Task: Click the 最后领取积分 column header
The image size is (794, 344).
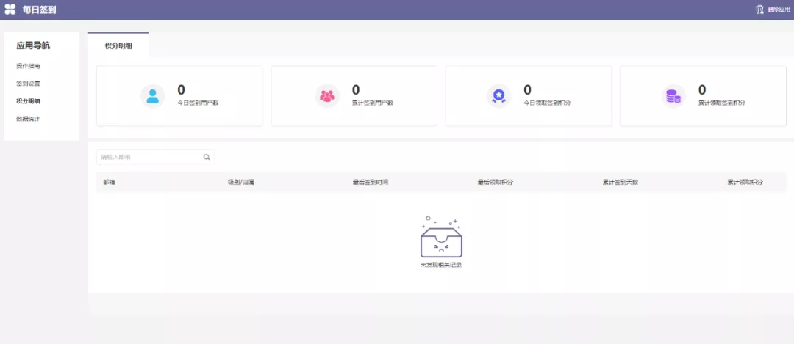Action: (496, 183)
